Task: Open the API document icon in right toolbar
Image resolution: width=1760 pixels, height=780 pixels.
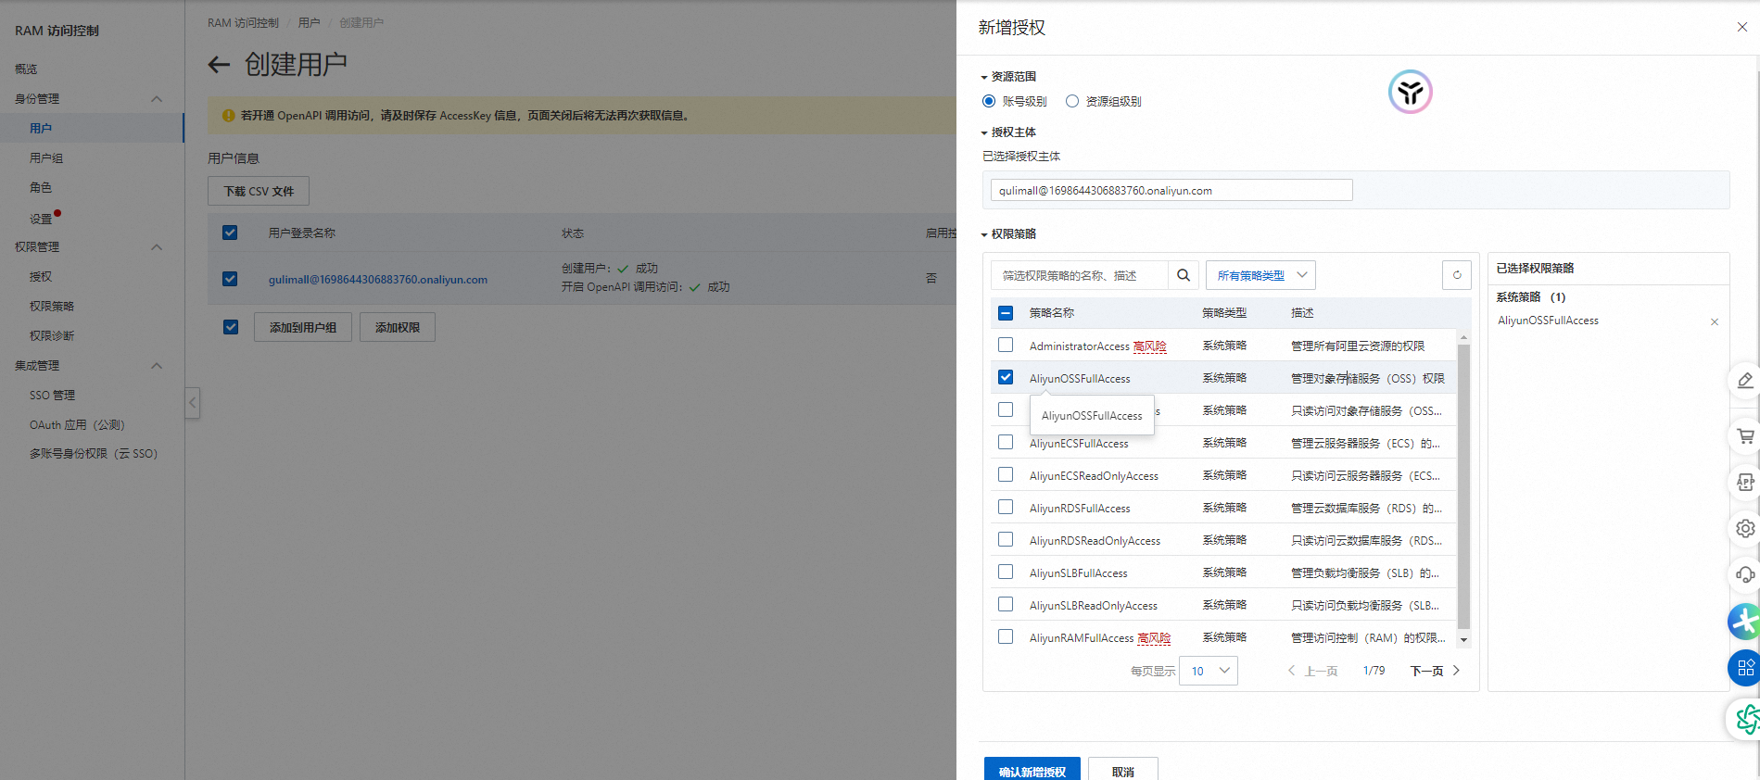Action: (x=1745, y=482)
